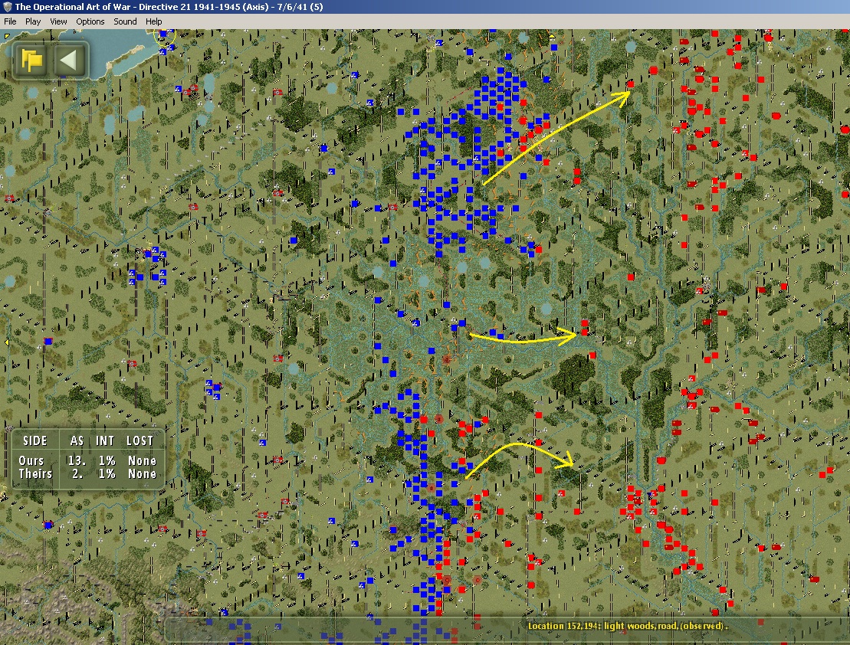Click the SIDE column header in air panel
This screenshot has width=850, height=645.
click(x=34, y=440)
